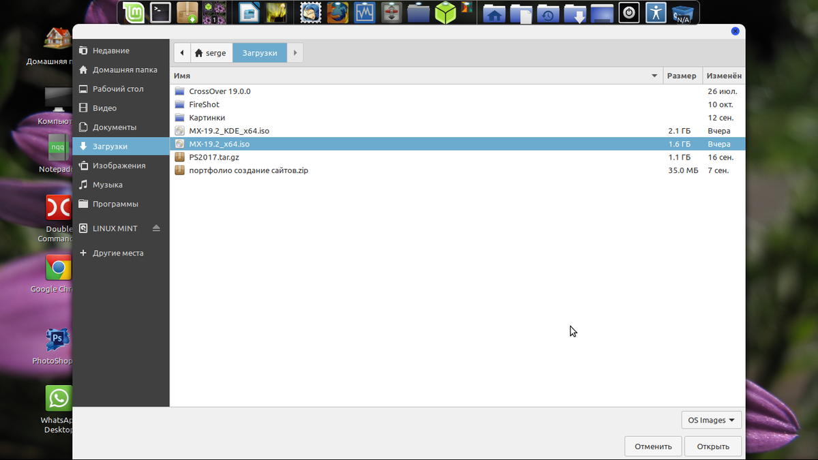818x460 pixels.
Task: Select Рабочий стол in sidebar
Action: click(121, 89)
